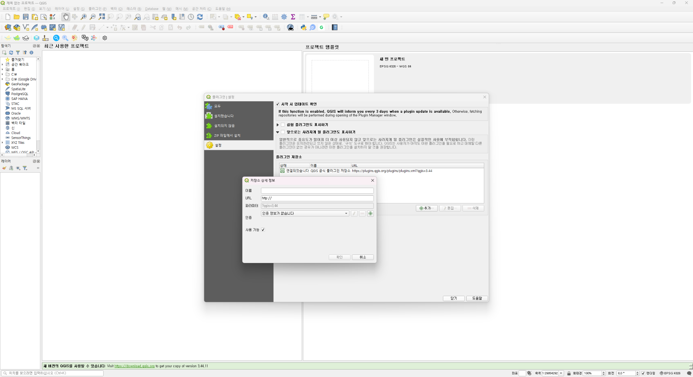Expand the XYZ Tiles tree node
The width and height of the screenshot is (693, 377).
tap(2, 142)
